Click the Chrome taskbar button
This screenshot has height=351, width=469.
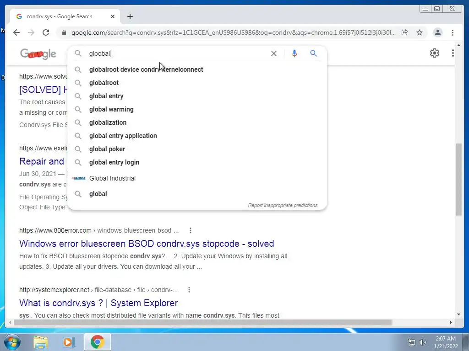pos(97,342)
